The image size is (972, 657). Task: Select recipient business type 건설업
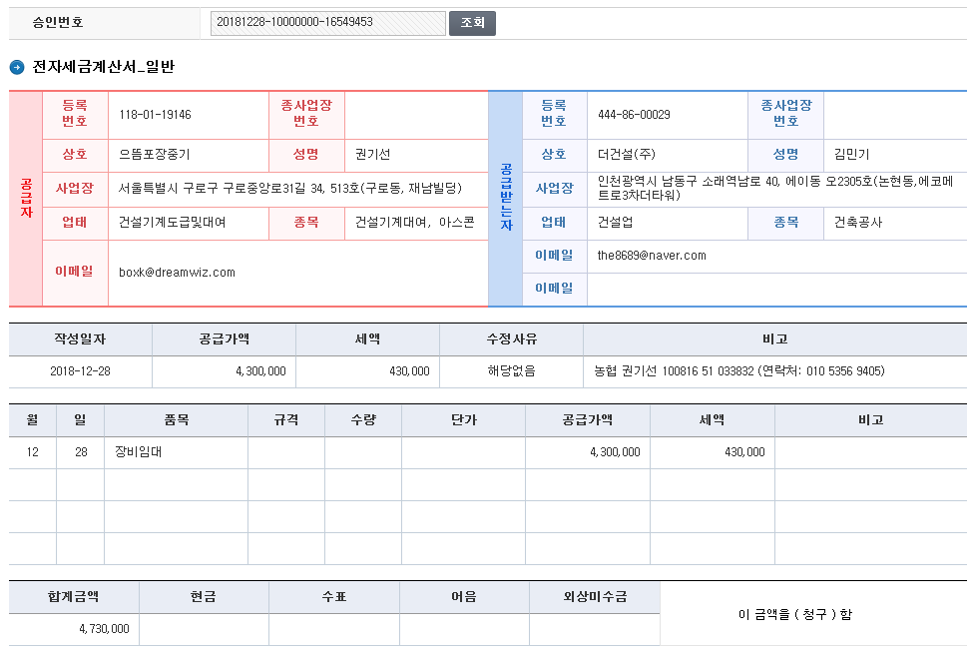coord(615,222)
